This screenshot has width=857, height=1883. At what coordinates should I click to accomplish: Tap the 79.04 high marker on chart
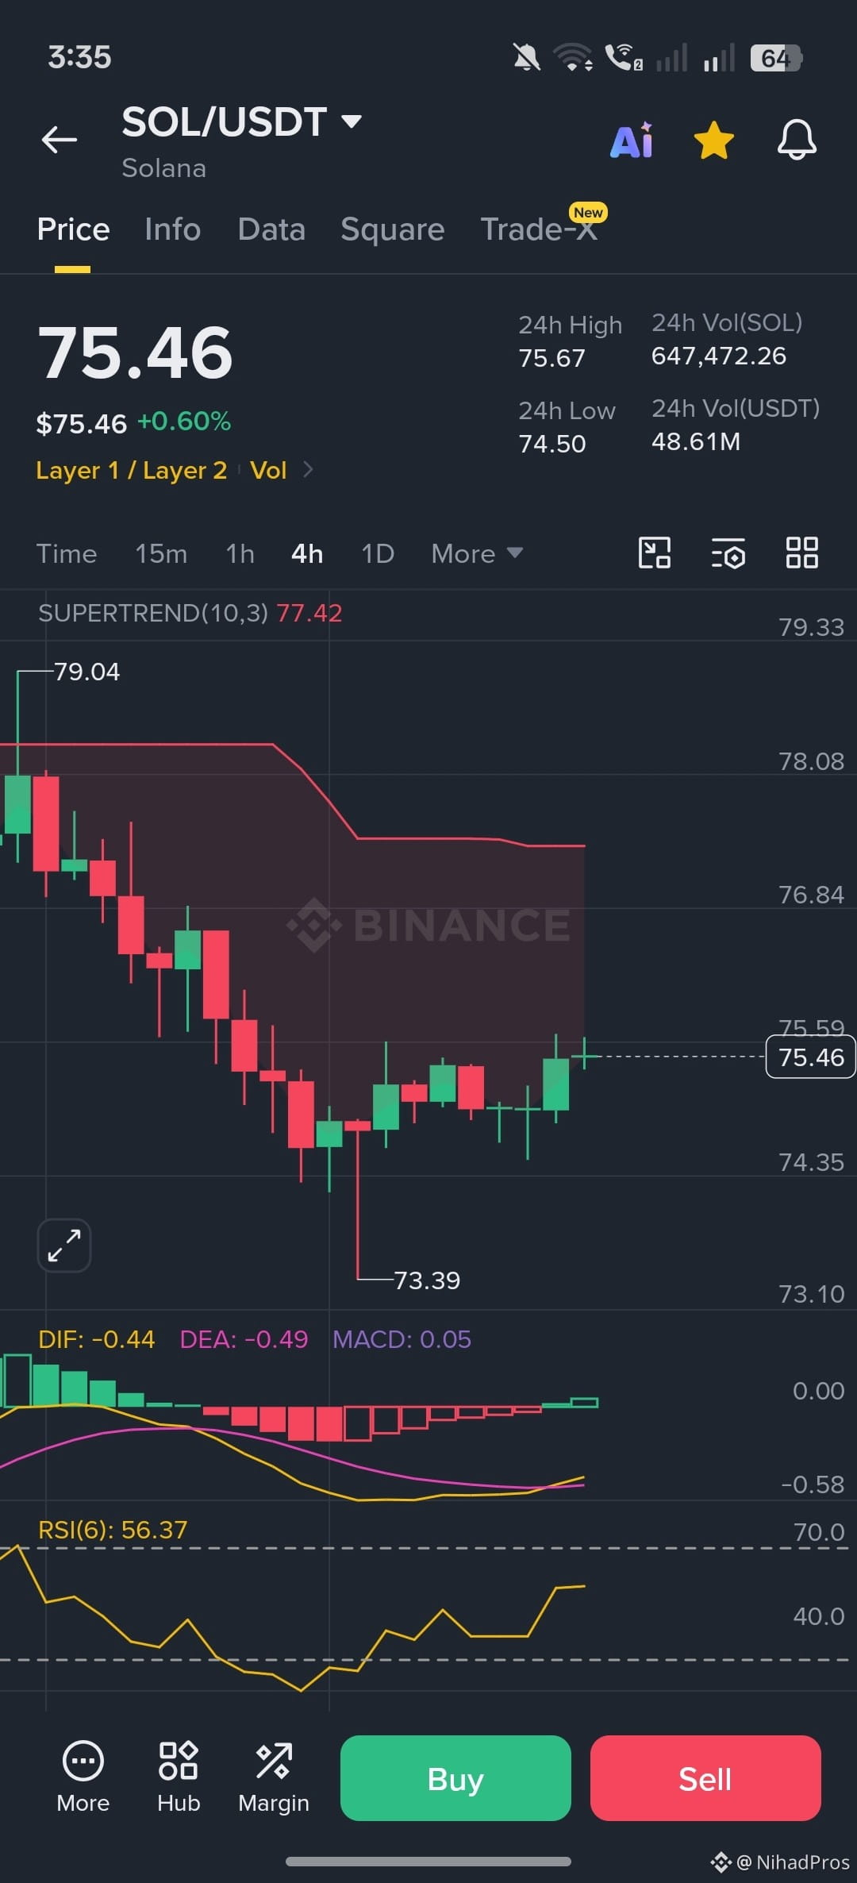tap(87, 672)
